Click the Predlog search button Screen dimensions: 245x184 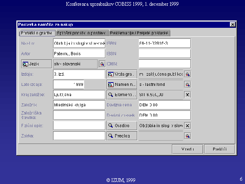(x=122, y=136)
